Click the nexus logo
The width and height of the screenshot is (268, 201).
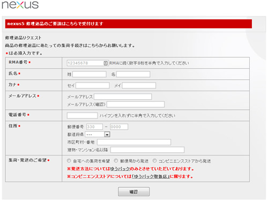(x=20, y=5)
